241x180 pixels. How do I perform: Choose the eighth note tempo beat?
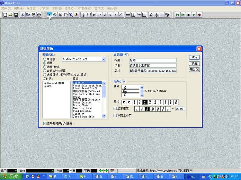point(153,109)
